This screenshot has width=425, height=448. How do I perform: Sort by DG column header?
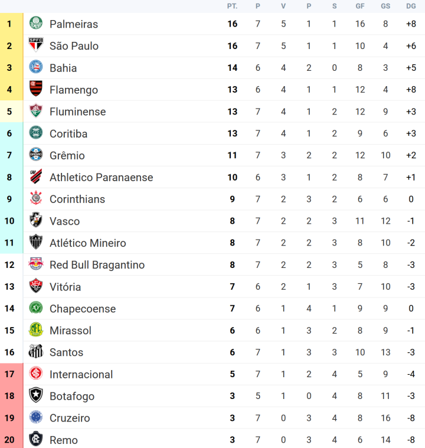(x=411, y=6)
